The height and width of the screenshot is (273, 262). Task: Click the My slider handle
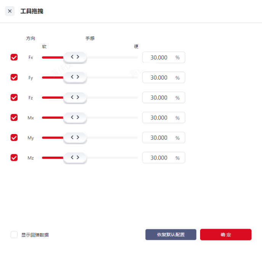[x=75, y=137]
